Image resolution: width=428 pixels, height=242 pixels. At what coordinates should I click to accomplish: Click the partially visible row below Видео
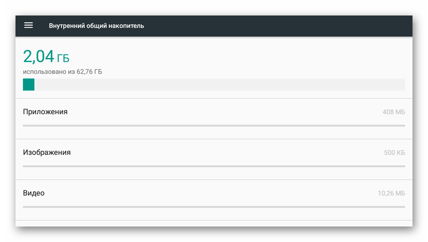(214, 224)
